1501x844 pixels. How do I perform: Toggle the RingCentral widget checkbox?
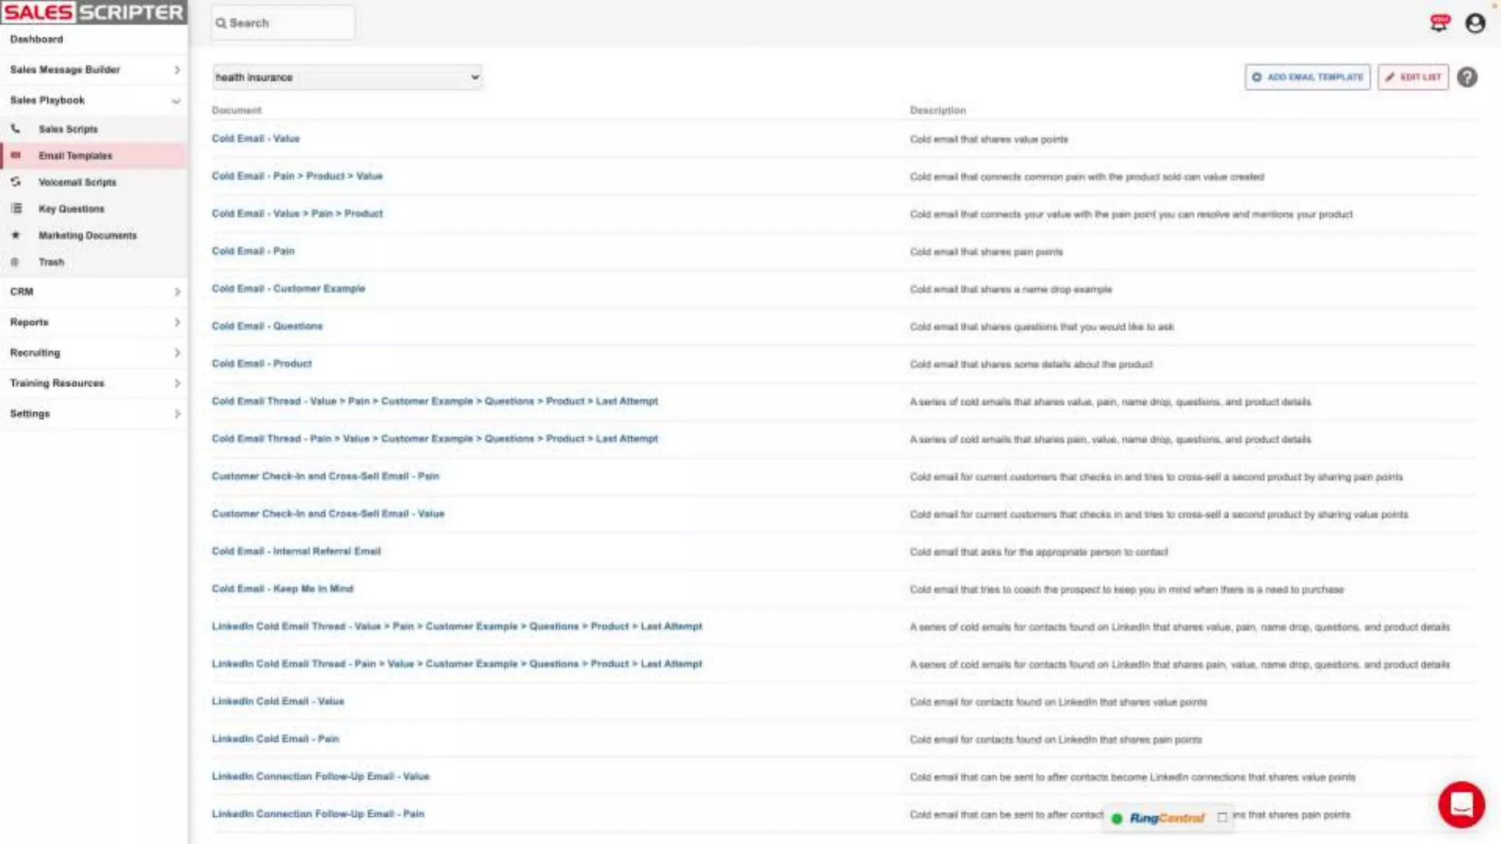pos(1222,818)
